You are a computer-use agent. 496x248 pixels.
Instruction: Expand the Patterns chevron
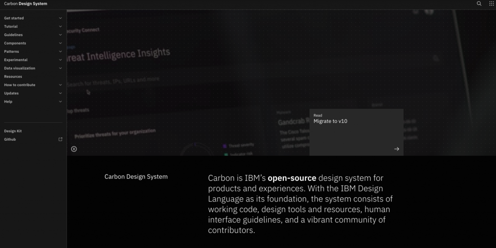coord(61,51)
